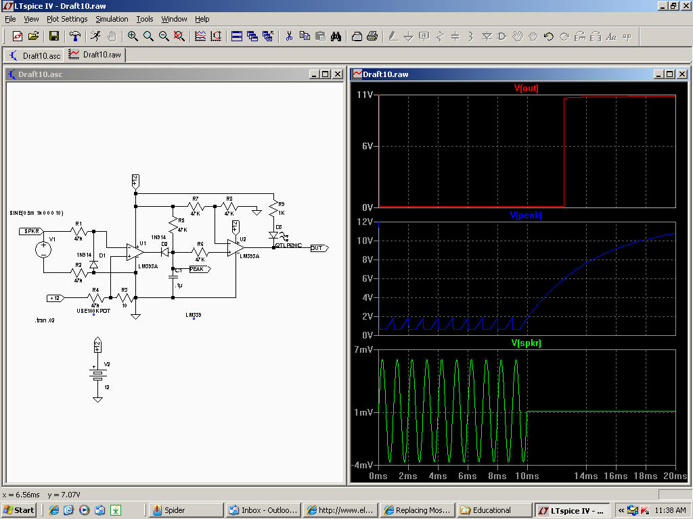Click the Tile Windows icon
The height and width of the screenshot is (519, 693).
pyautogui.click(x=237, y=36)
